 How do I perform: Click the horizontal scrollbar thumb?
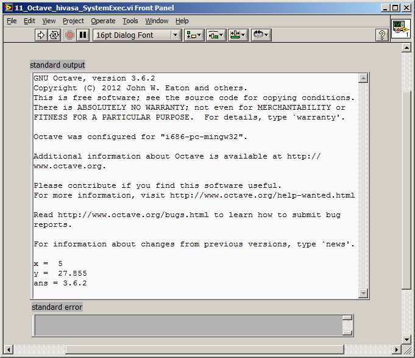coord(205,349)
